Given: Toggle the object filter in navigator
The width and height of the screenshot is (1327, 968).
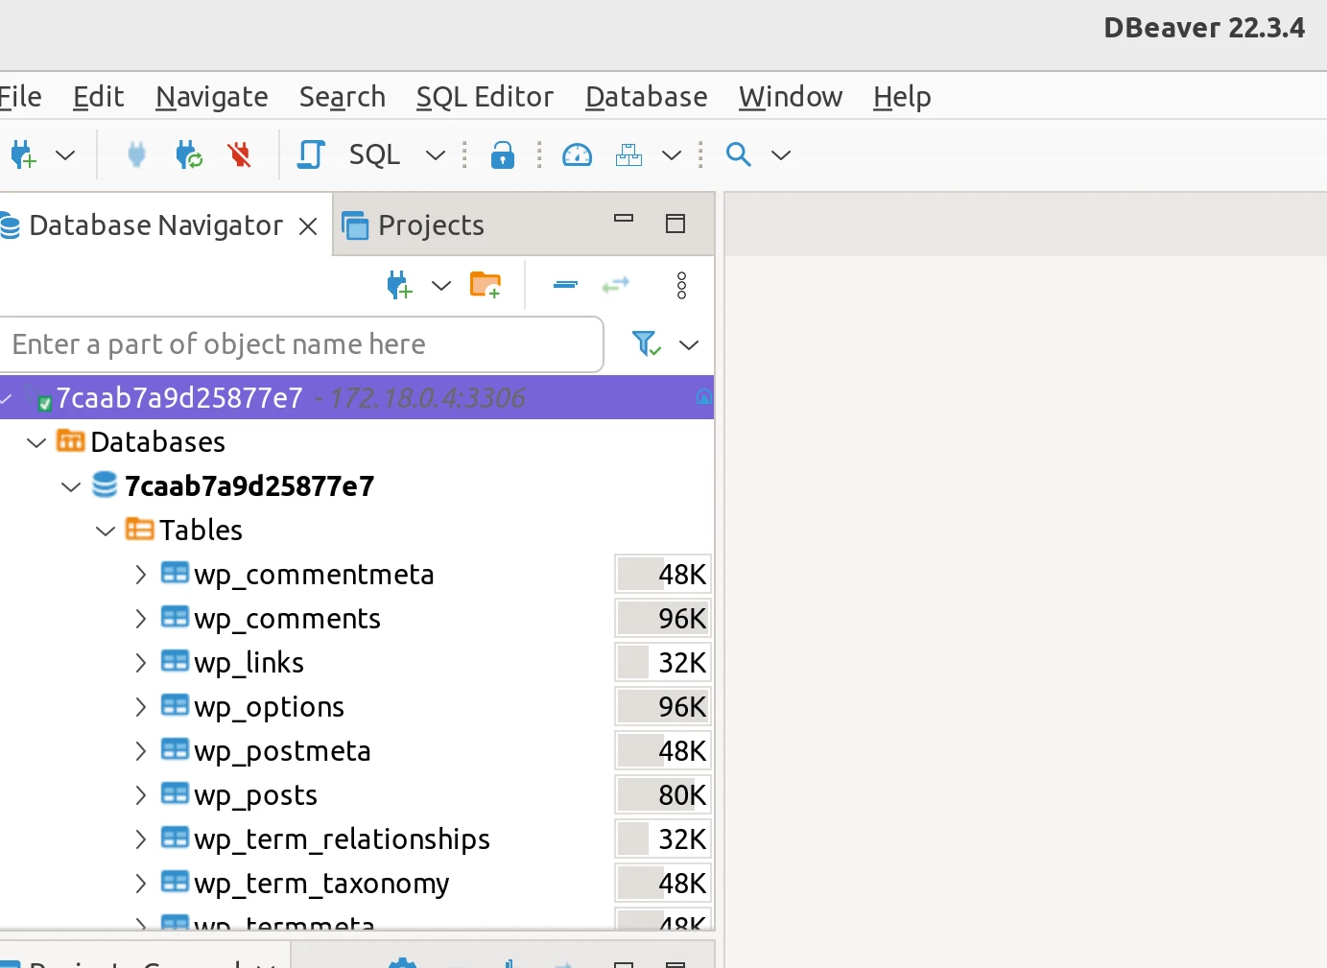Looking at the screenshot, I should click(645, 344).
